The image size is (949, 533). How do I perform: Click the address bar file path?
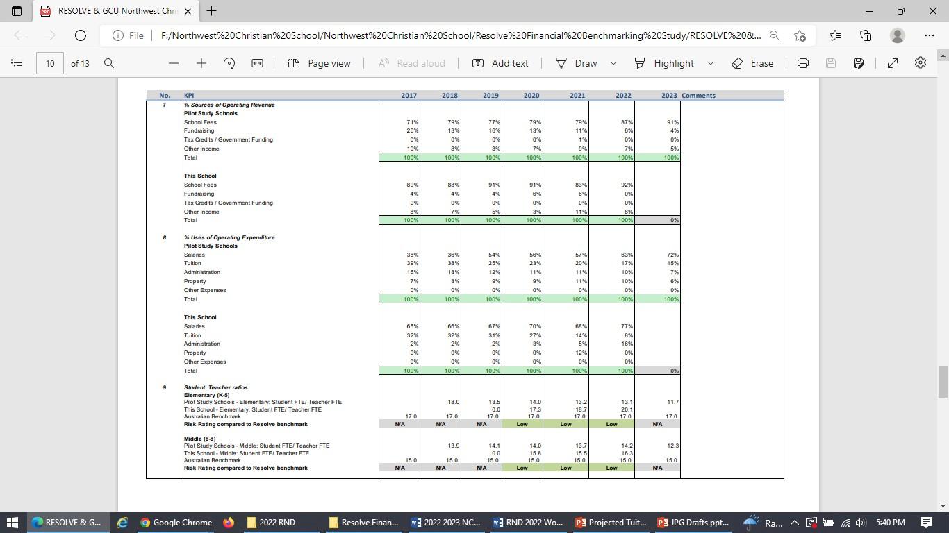click(x=460, y=35)
